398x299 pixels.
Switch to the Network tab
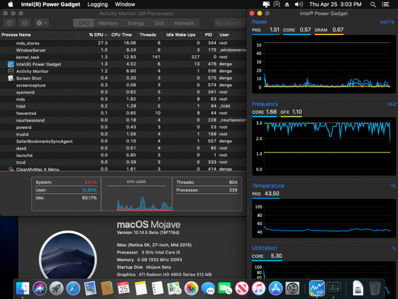pos(184,23)
